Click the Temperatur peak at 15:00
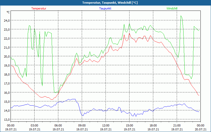211x132 pixels. [x=129, y=33]
